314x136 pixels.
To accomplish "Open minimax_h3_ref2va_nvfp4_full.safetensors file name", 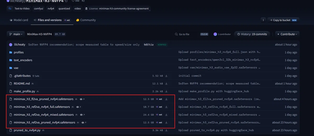I will tap(42, 107).
